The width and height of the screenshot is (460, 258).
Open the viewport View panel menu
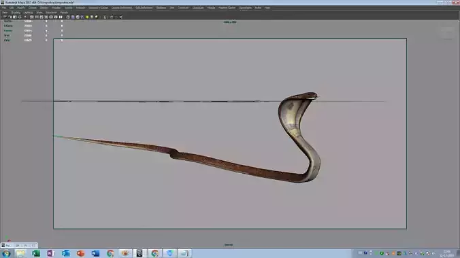5,13
